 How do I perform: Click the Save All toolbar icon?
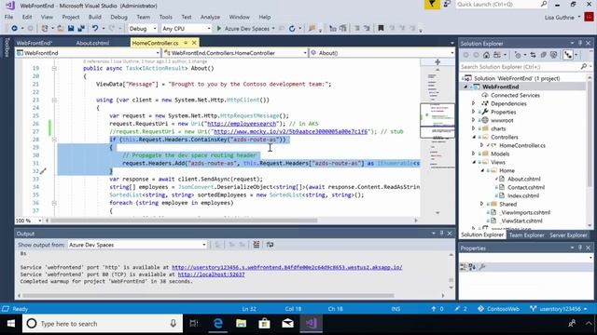81,29
